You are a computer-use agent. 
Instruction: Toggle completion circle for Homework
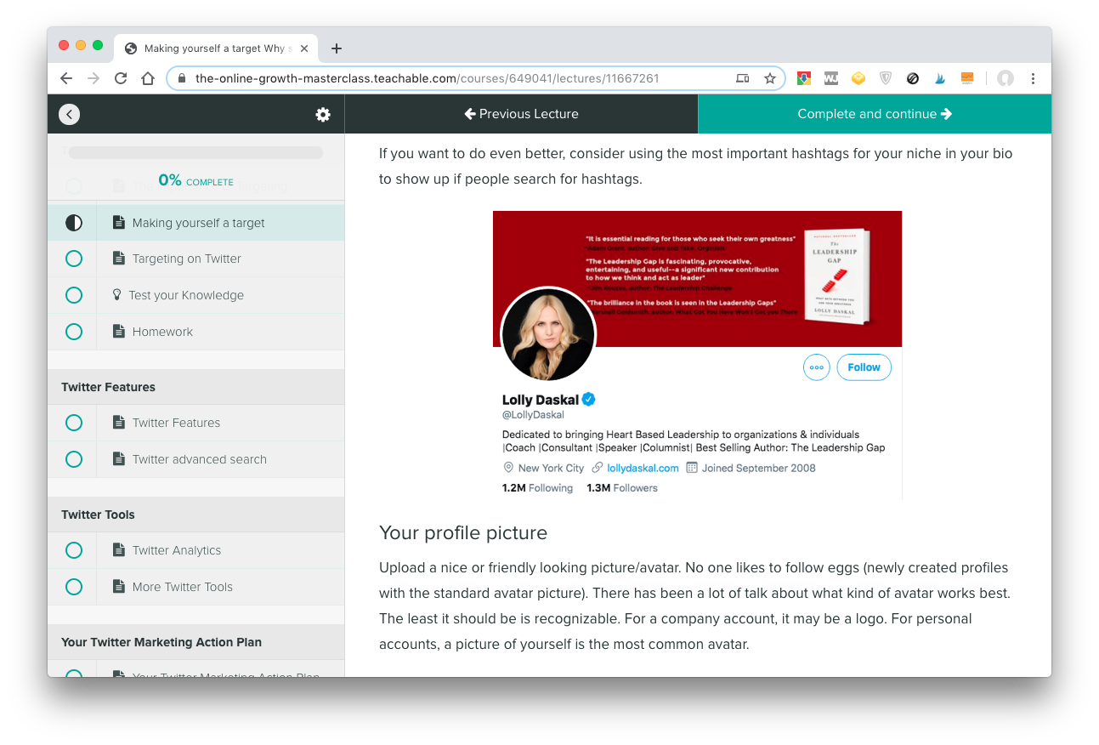[74, 332]
